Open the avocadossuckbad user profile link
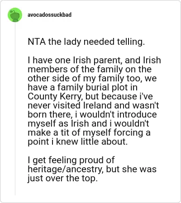The image size is (181, 203). [x=49, y=15]
